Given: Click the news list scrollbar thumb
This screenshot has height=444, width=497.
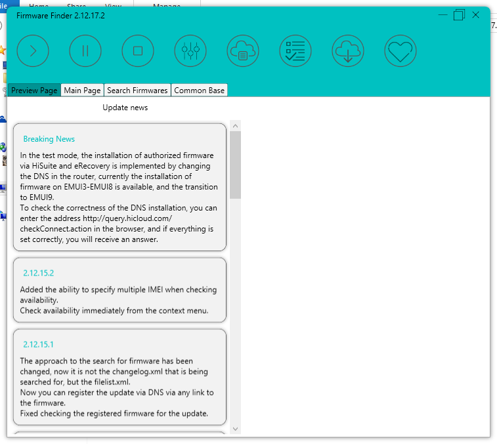Looking at the screenshot, I should click(235, 164).
